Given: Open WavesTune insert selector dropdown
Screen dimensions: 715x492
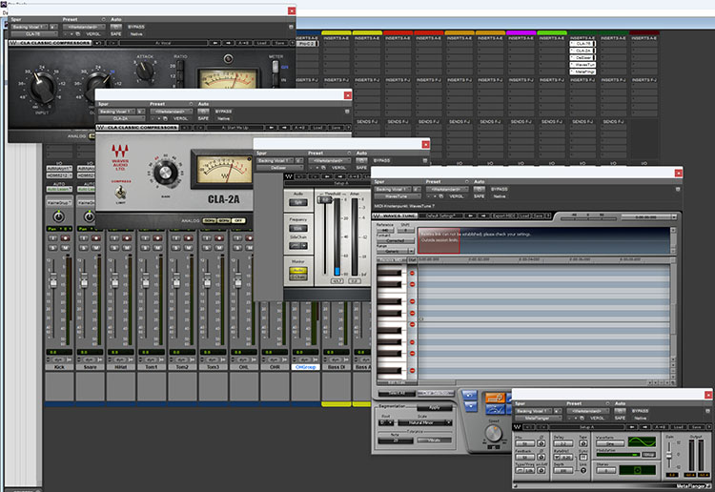Looking at the screenshot, I should [x=398, y=196].
